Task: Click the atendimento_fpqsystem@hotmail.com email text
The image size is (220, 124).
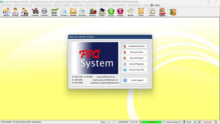Action: tap(105, 83)
